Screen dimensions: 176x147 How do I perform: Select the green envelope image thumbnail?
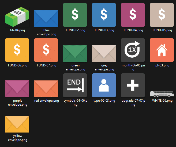[x=75, y=54]
